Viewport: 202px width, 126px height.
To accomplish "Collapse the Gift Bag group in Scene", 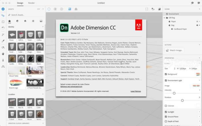I will 164,18.
